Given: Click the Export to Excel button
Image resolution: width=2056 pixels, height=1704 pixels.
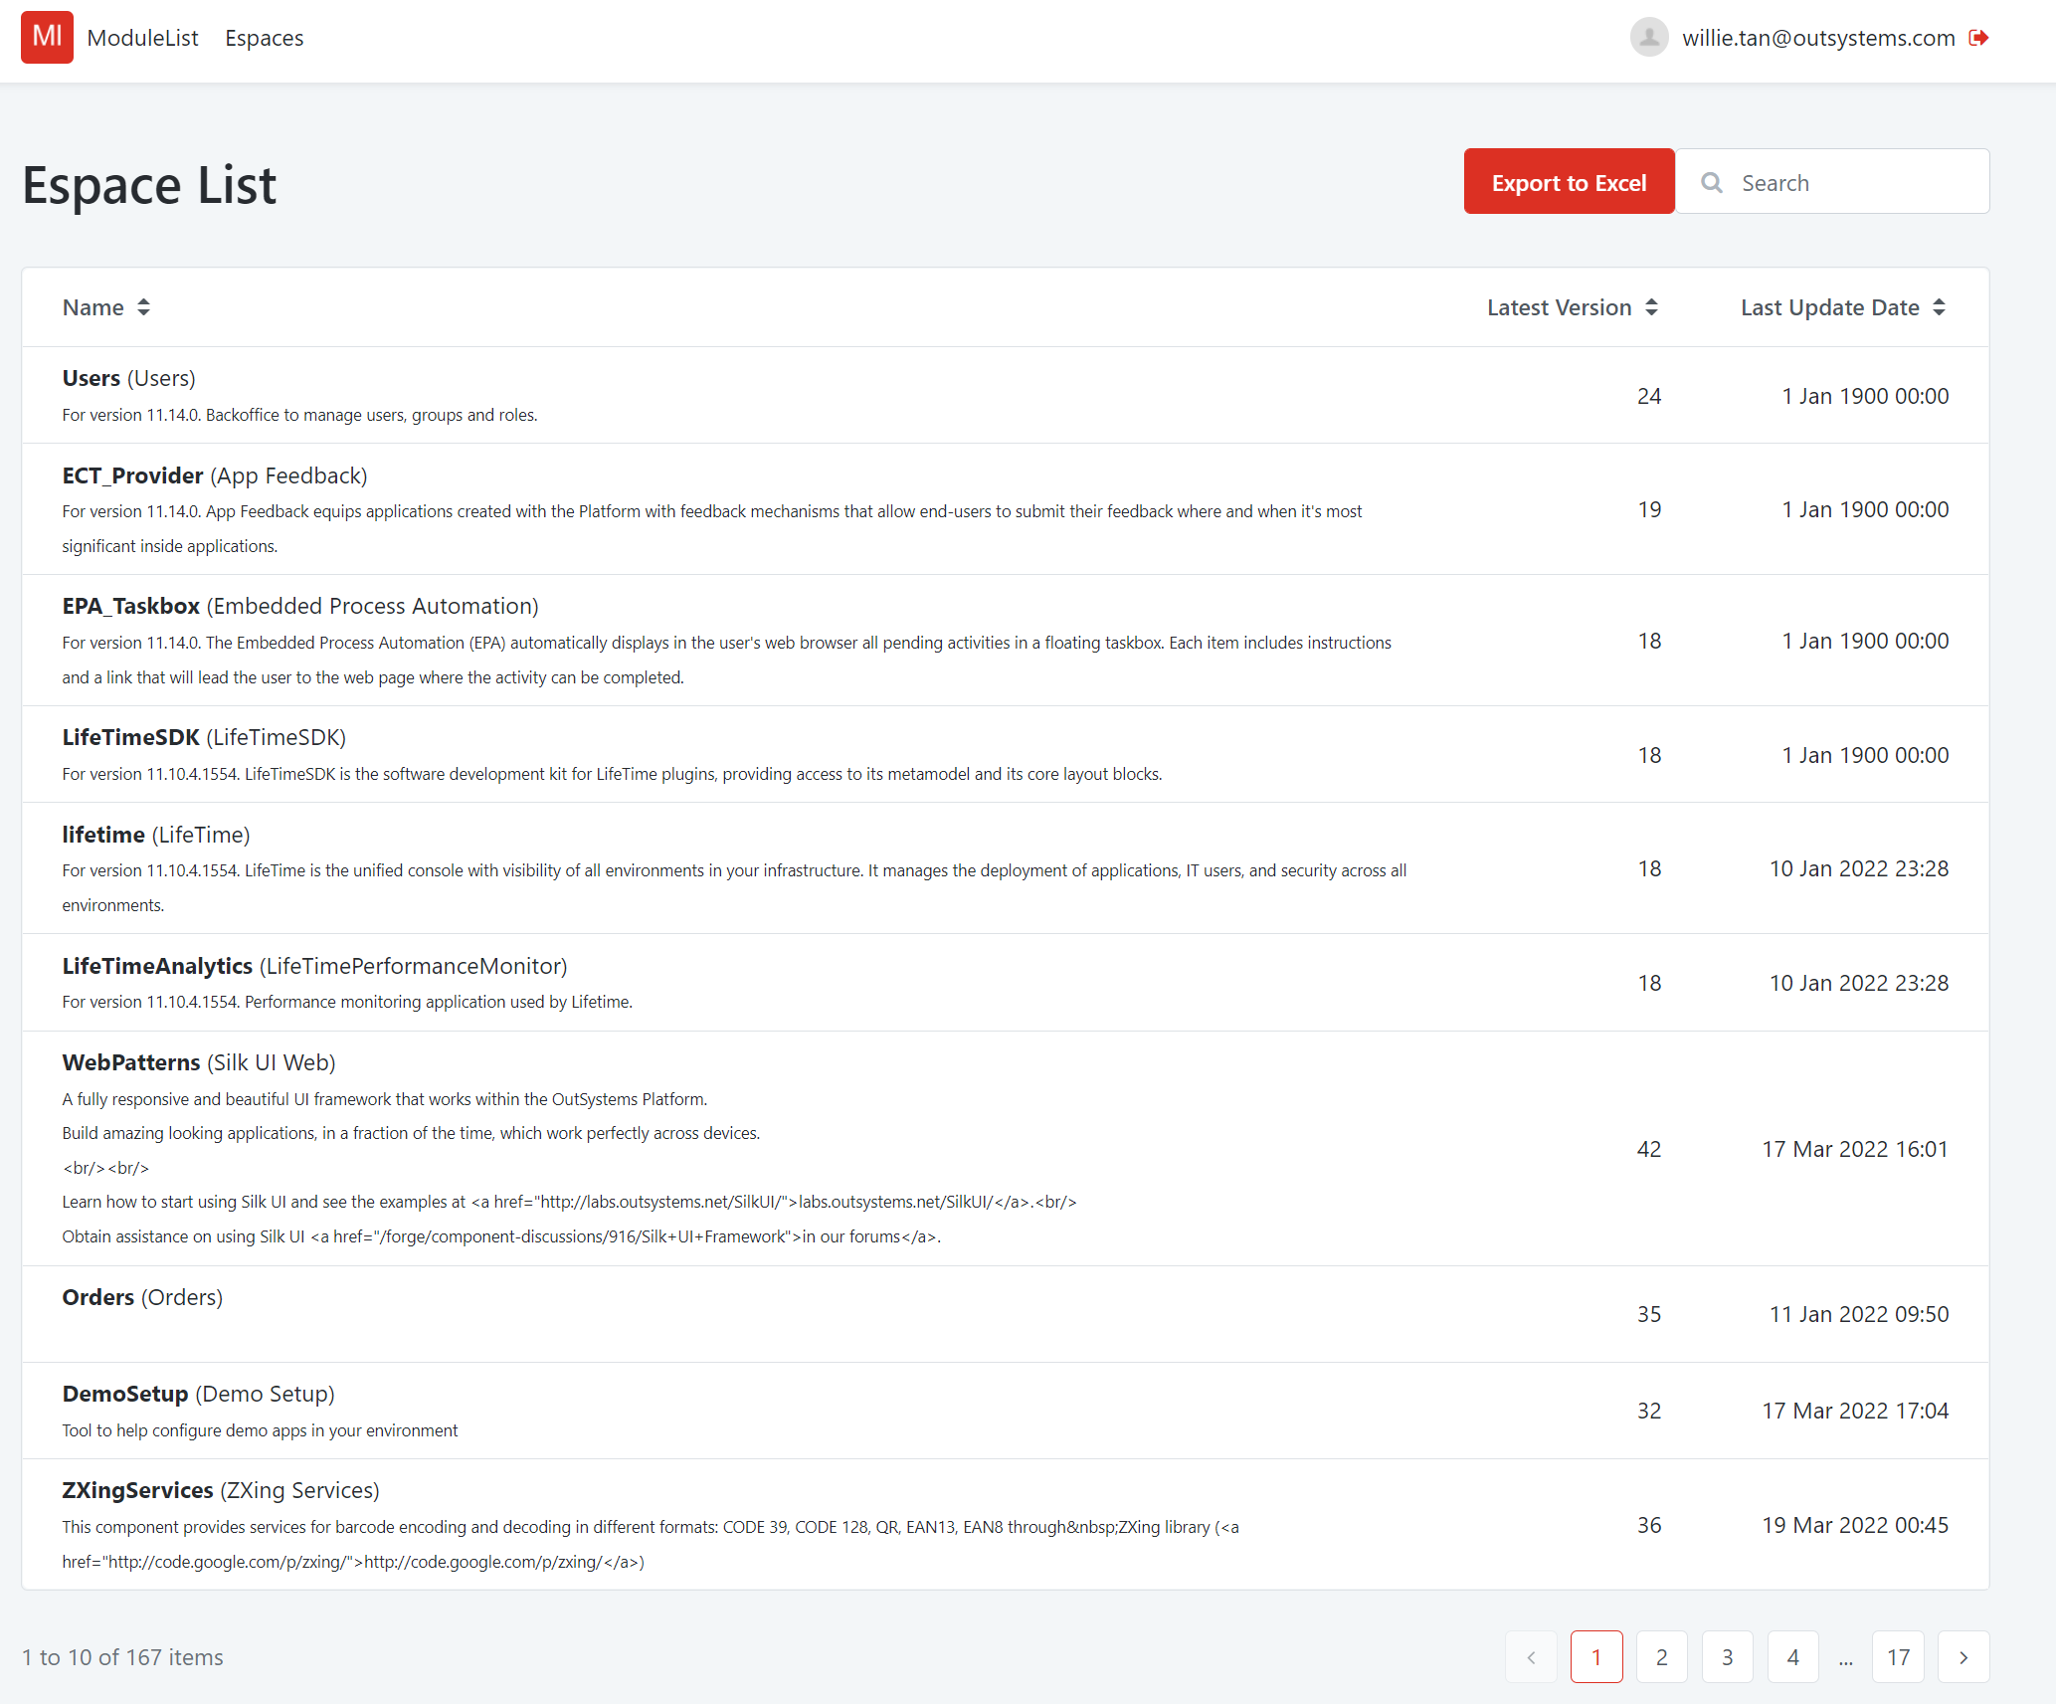Looking at the screenshot, I should pos(1569,182).
